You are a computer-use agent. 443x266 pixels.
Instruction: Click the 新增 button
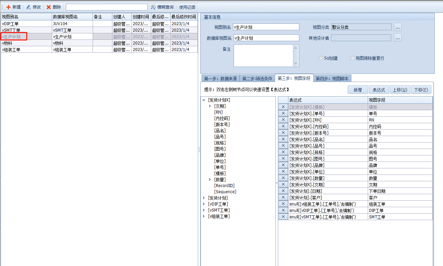[x=358, y=90]
